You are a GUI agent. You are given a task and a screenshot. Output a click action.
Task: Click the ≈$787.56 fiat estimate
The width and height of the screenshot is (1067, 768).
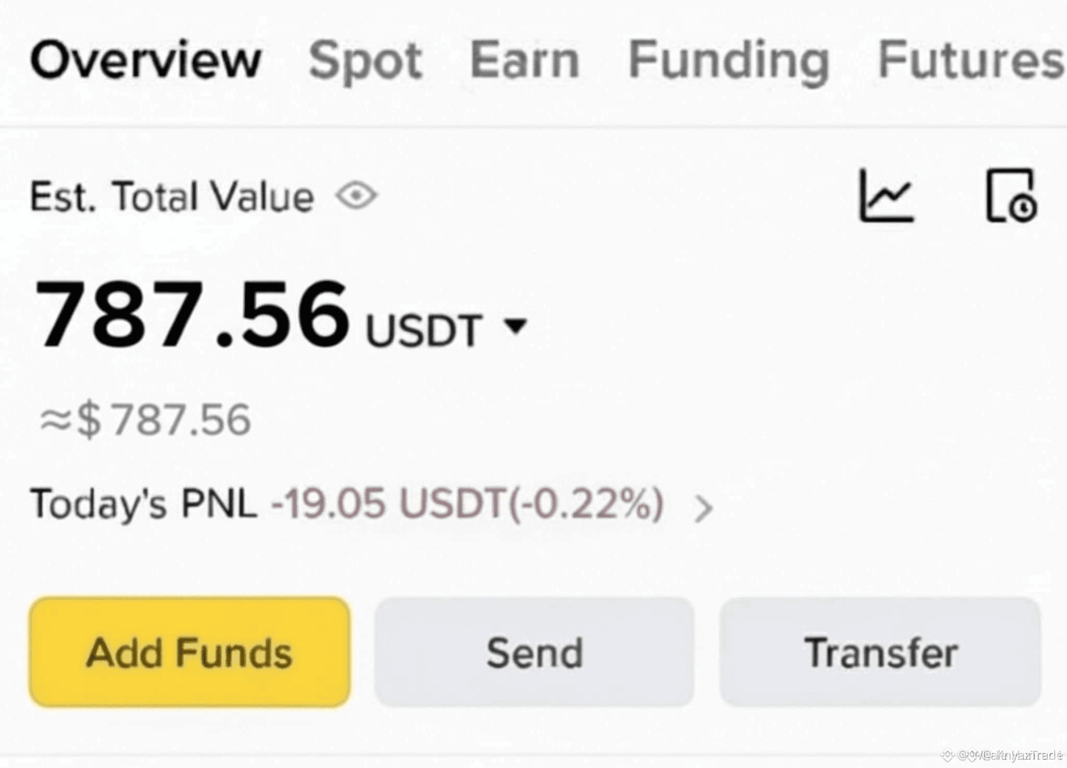click(x=146, y=420)
